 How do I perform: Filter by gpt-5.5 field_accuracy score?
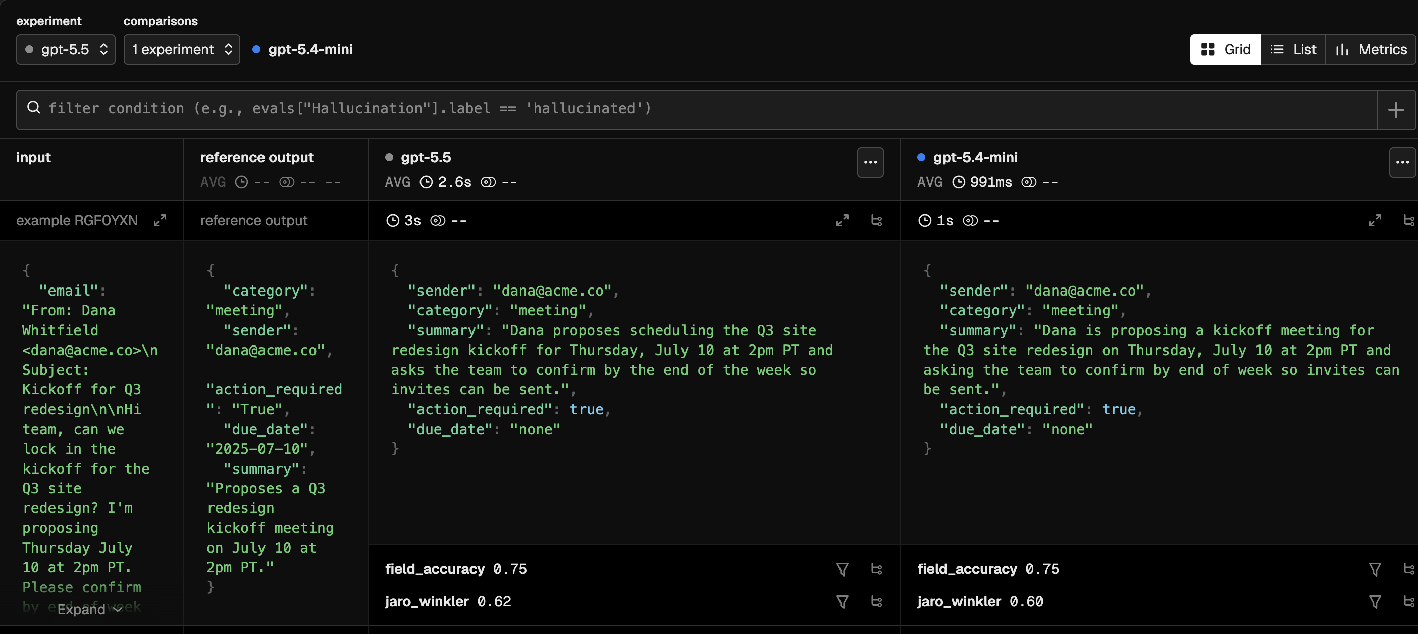pos(842,569)
